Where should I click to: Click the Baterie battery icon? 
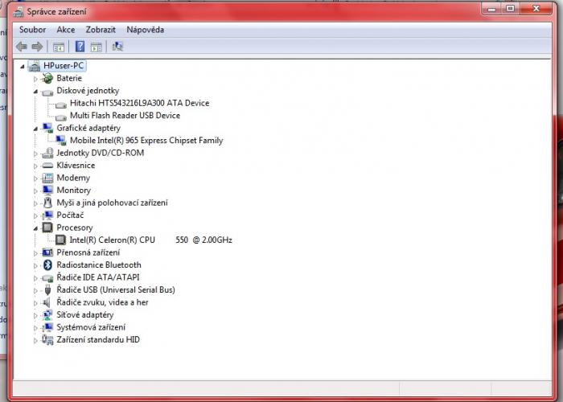[47, 78]
